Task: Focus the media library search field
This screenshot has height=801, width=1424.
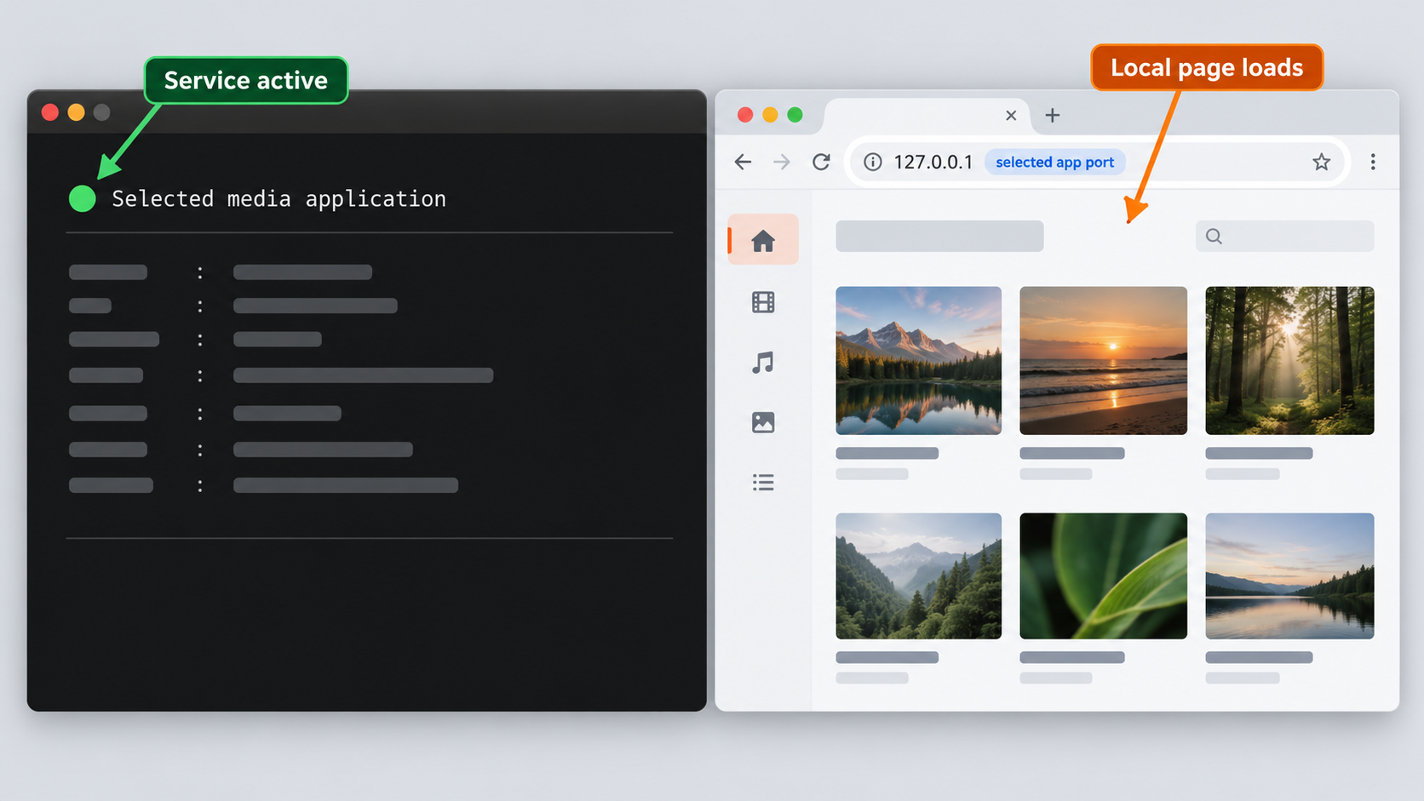Action: coord(1284,237)
